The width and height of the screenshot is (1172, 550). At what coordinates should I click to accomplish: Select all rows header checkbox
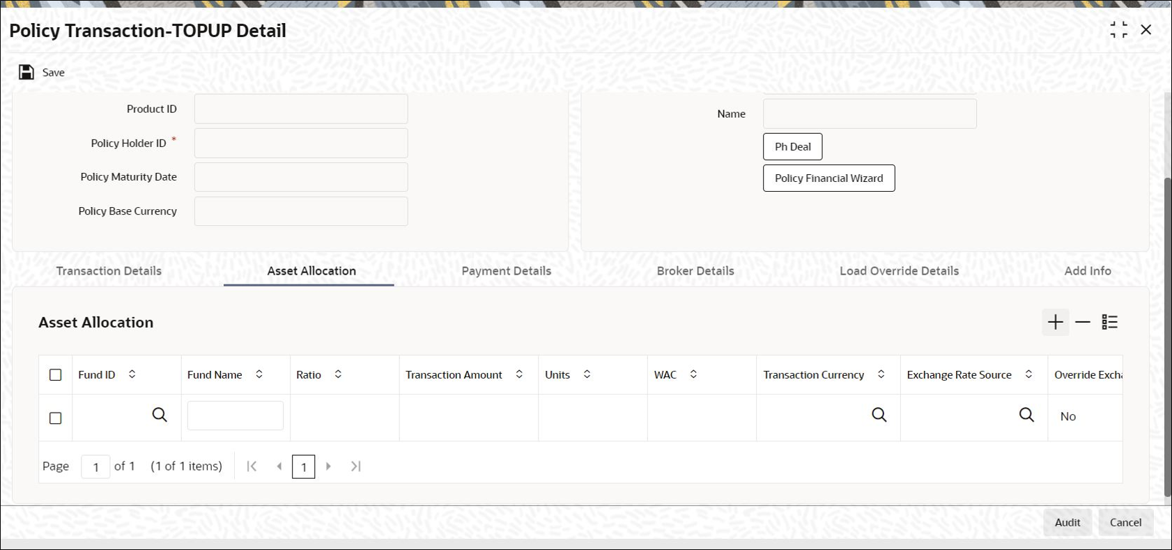56,375
